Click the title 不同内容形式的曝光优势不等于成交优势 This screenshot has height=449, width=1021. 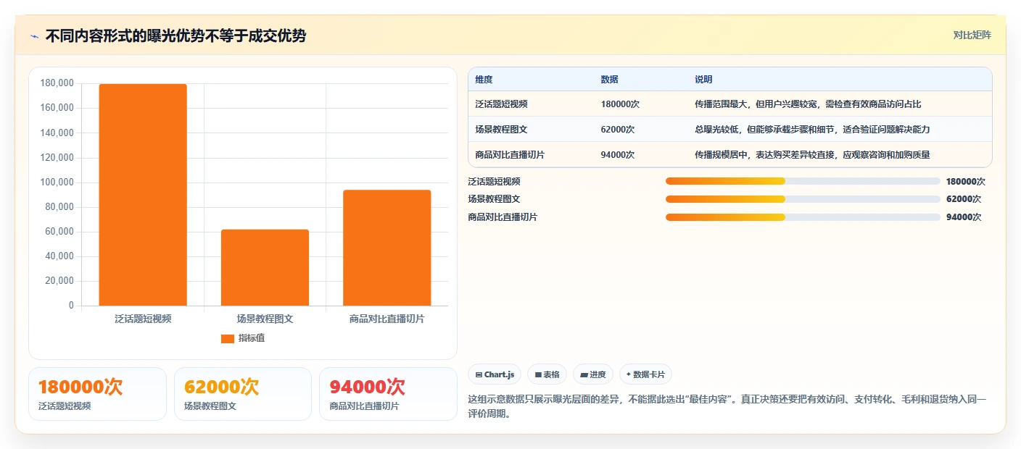[x=175, y=35]
